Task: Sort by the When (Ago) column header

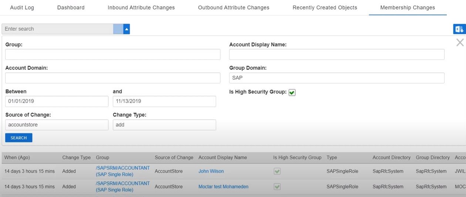Action: coord(17,157)
